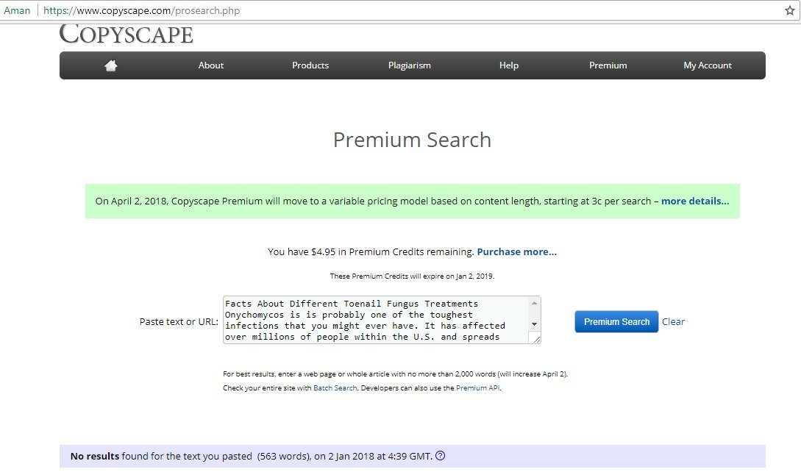Open the My Account menu
This screenshot has height=475, width=801.
coord(708,65)
